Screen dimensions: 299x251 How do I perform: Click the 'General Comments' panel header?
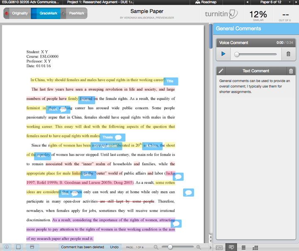pyautogui.click(x=238, y=29)
